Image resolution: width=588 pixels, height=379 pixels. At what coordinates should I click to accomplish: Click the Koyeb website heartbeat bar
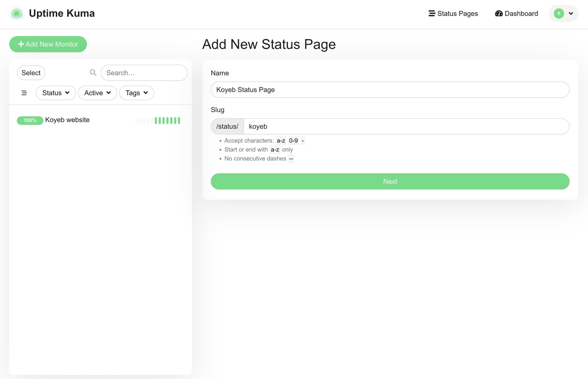pyautogui.click(x=158, y=121)
